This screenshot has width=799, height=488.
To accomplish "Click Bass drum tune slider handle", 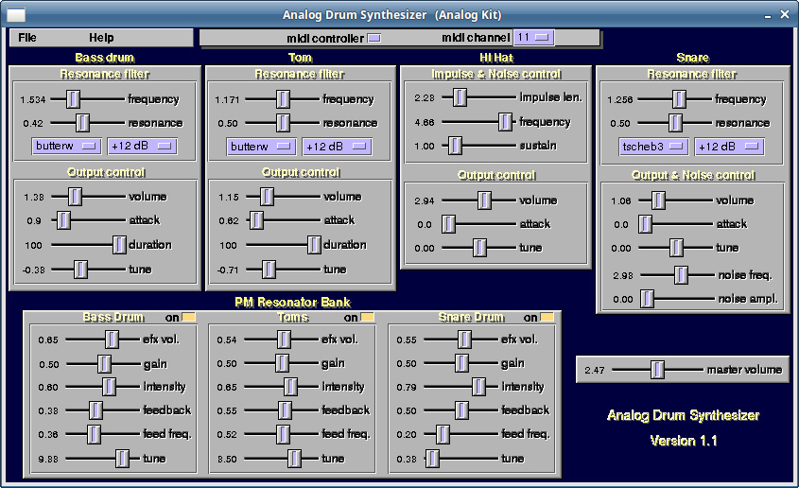I will (80, 270).
